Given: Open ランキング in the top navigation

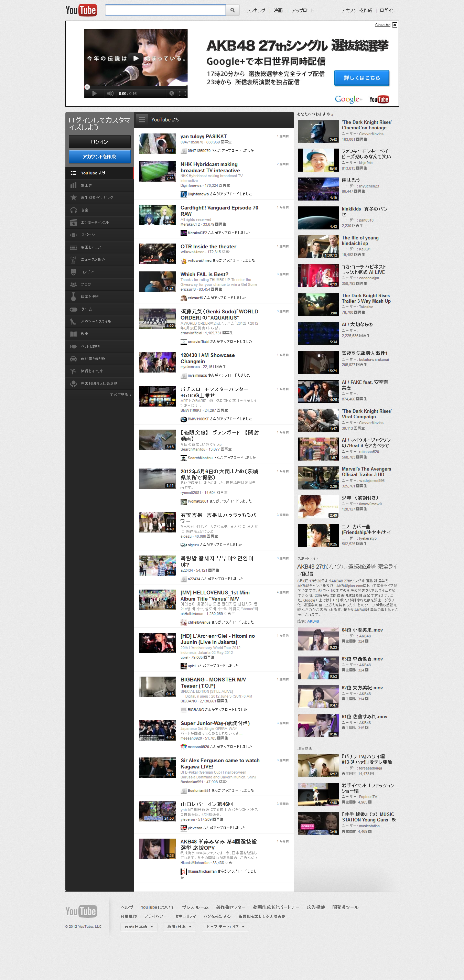Looking at the screenshot, I should pos(256,11).
